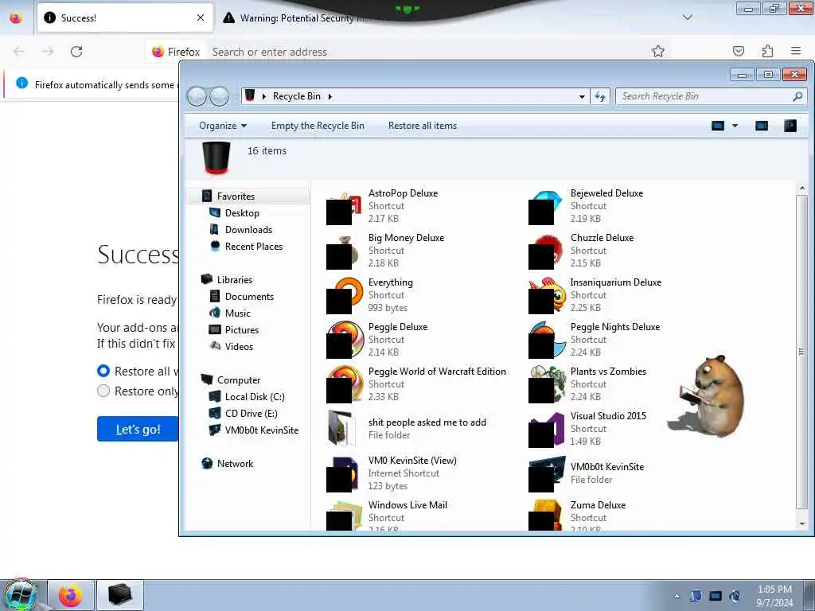Click file list scroll up arrow
Viewport: 815px width, 611px height.
click(801, 188)
